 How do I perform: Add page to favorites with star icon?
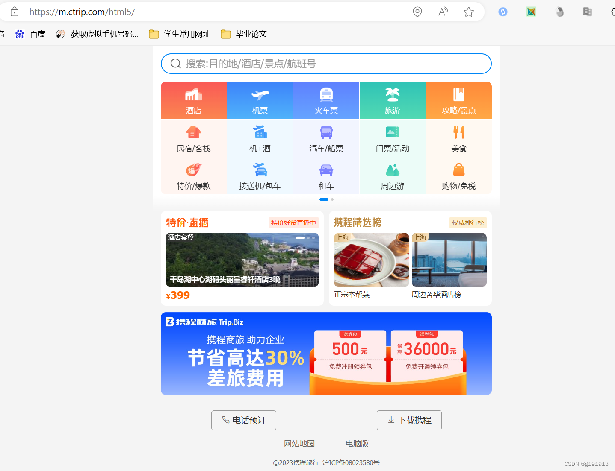click(469, 12)
